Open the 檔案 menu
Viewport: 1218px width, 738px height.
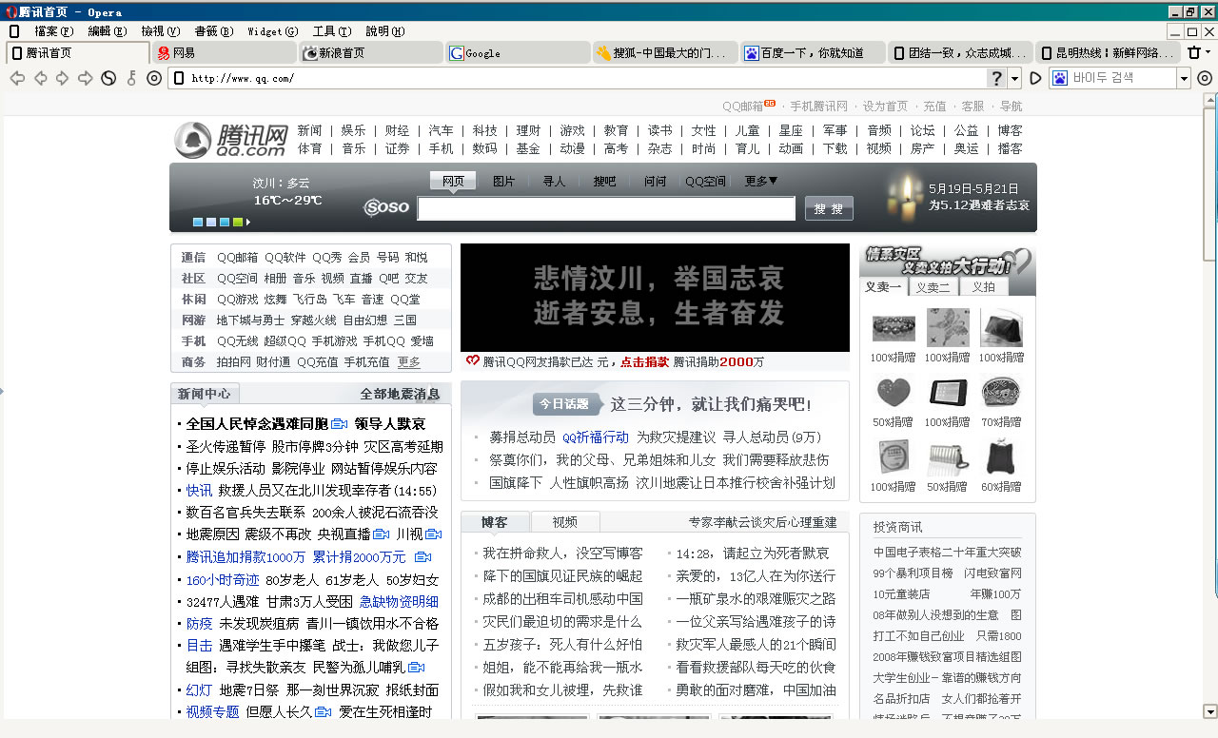(53, 31)
